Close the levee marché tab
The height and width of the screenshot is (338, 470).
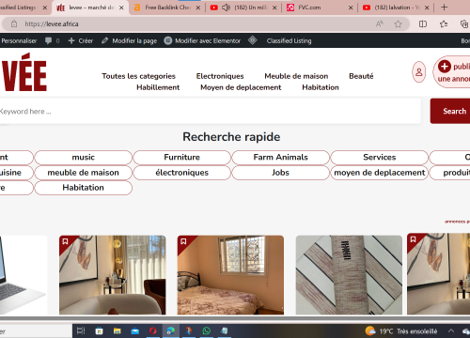pos(121,8)
